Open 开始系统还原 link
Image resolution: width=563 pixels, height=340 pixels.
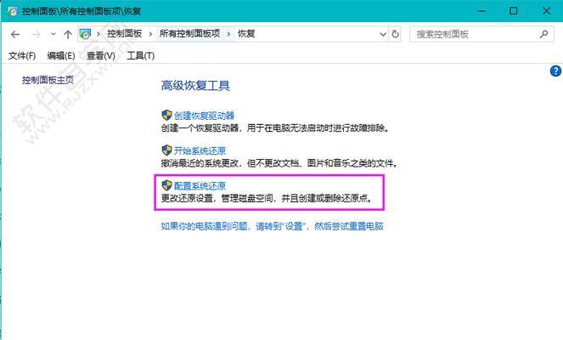click(x=200, y=151)
